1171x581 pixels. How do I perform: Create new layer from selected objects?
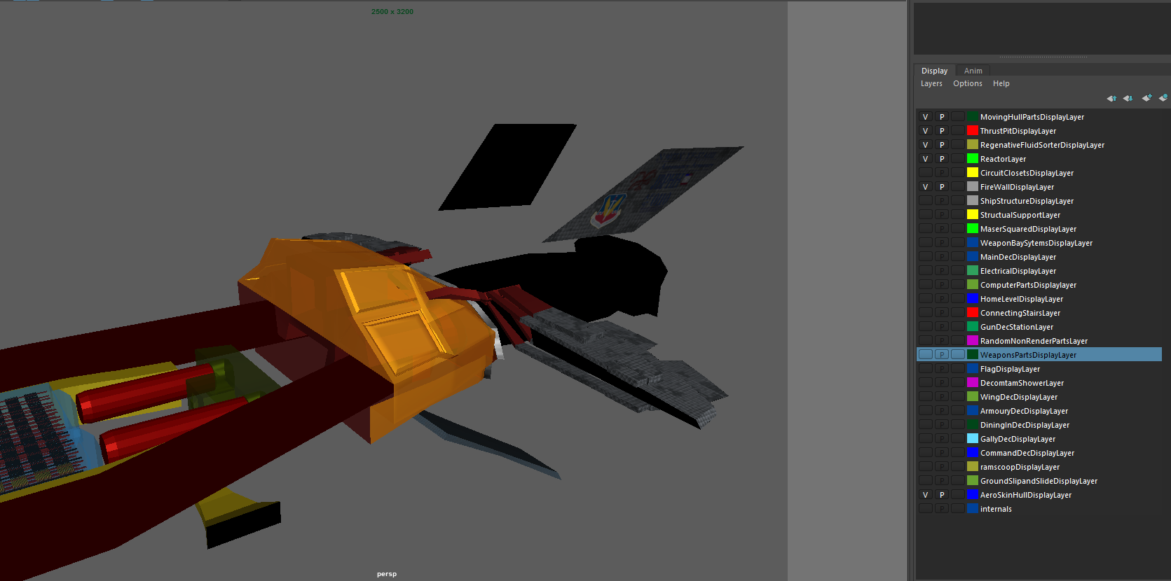pyautogui.click(x=1163, y=98)
